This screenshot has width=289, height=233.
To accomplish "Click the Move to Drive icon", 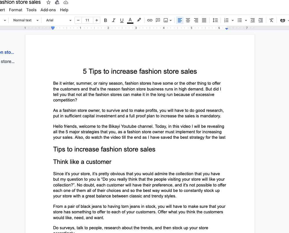I will (57, 2).
